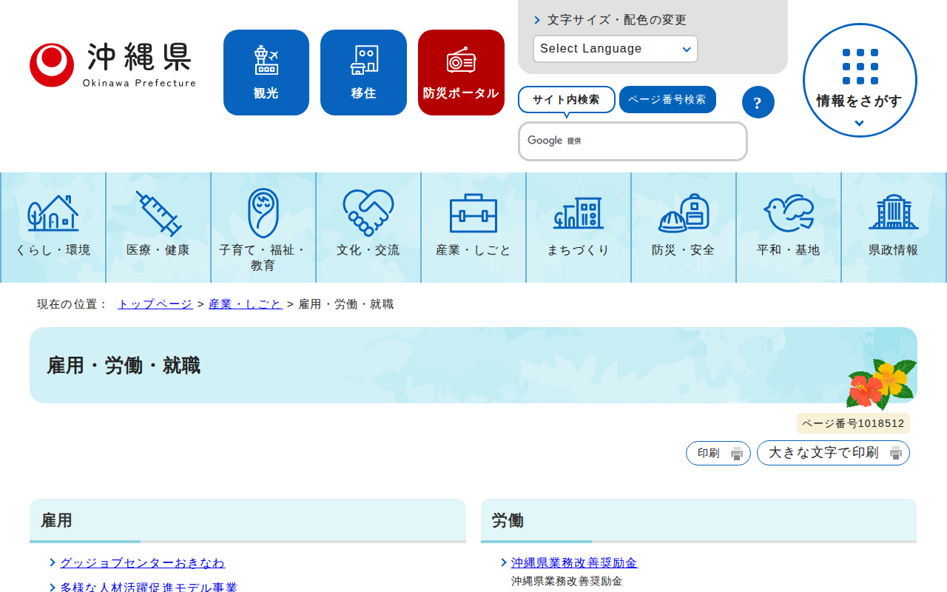Viewport: 947px width, 592px height.
Task: Switch to the ページ番号検索 tab
Action: [x=667, y=99]
